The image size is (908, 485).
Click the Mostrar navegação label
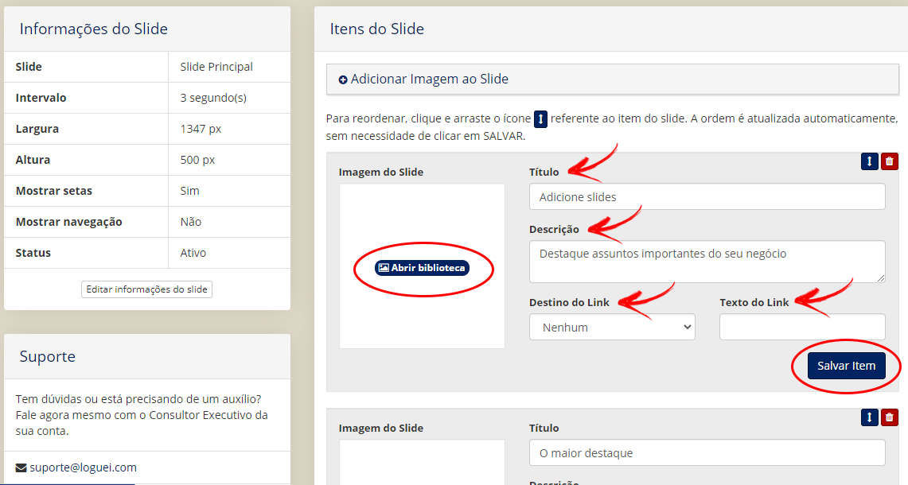point(69,222)
